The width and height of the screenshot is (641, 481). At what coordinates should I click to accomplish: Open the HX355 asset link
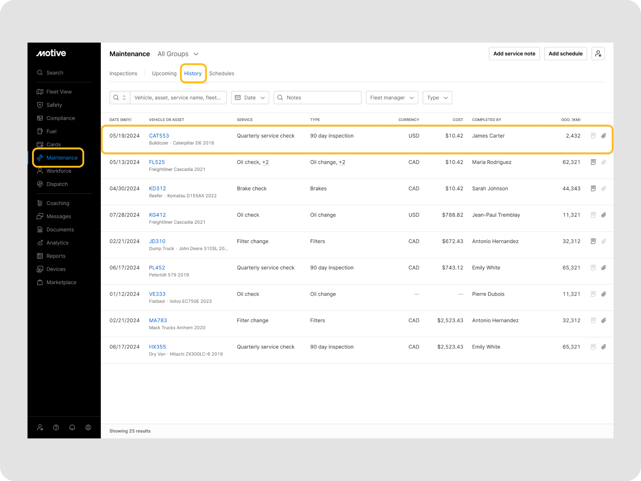[157, 347]
